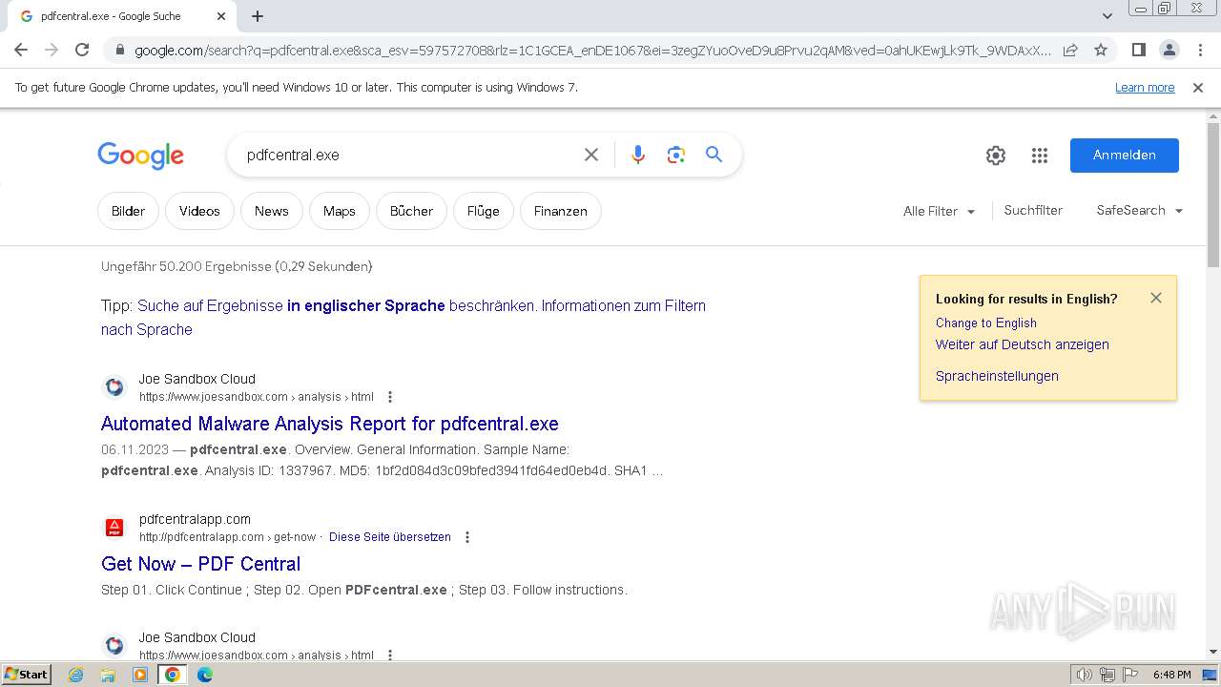Image resolution: width=1221 pixels, height=687 pixels.
Task: Click the page vertical scrollbar
Action: pyautogui.click(x=1213, y=195)
